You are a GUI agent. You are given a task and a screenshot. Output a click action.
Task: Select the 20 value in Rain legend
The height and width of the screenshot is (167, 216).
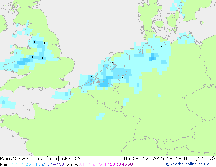(x=44, y=164)
